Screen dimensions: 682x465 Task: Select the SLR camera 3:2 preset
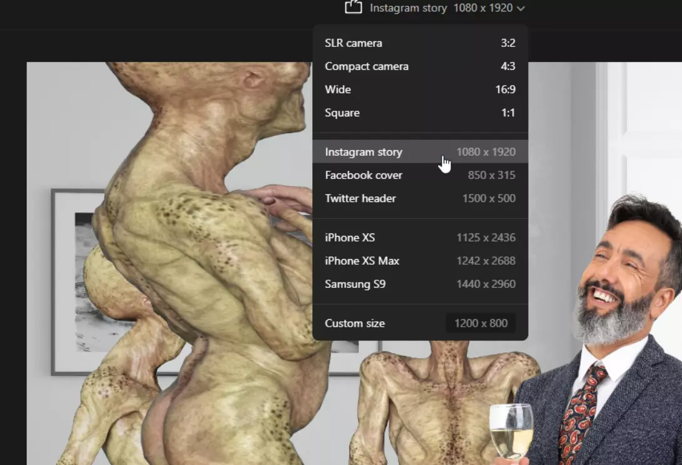click(x=420, y=43)
